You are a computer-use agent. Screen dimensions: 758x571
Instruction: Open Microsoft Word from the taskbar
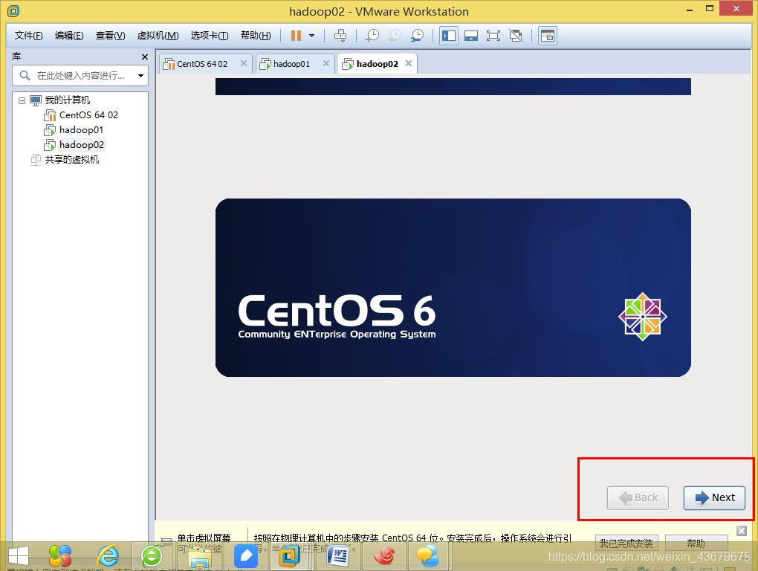tap(337, 555)
